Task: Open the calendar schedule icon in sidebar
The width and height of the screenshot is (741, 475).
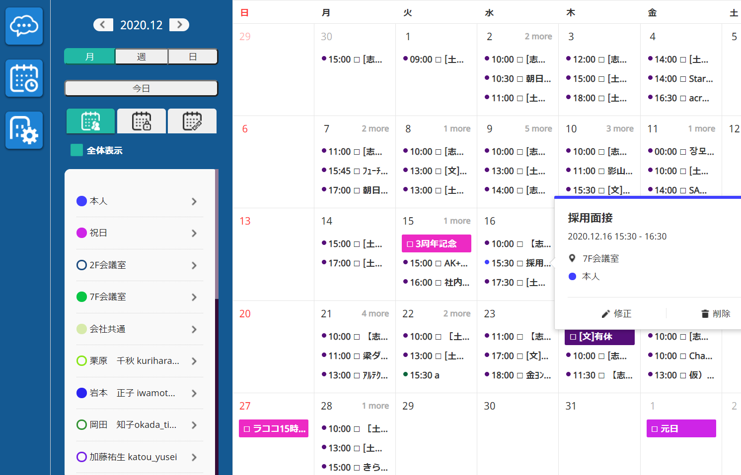Action: click(24, 78)
